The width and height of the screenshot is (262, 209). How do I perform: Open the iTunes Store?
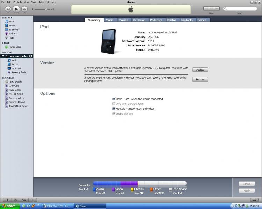coord(15,47)
